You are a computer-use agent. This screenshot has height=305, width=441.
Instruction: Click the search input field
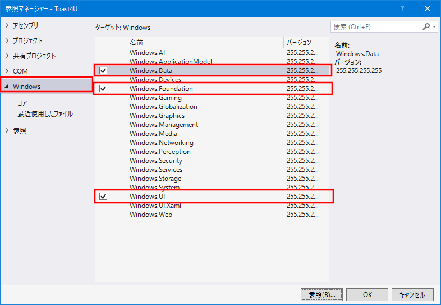click(375, 26)
